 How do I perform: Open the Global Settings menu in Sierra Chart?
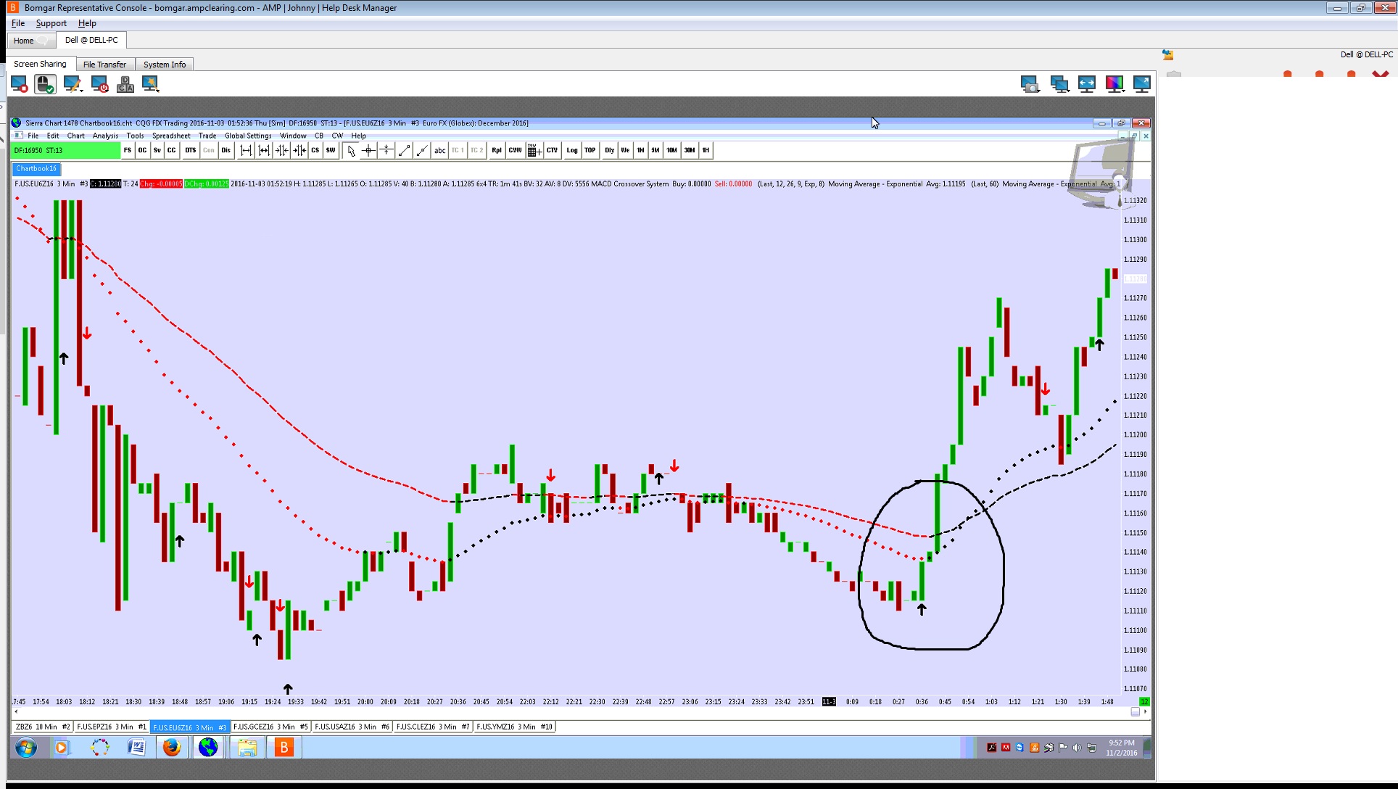pyautogui.click(x=248, y=136)
